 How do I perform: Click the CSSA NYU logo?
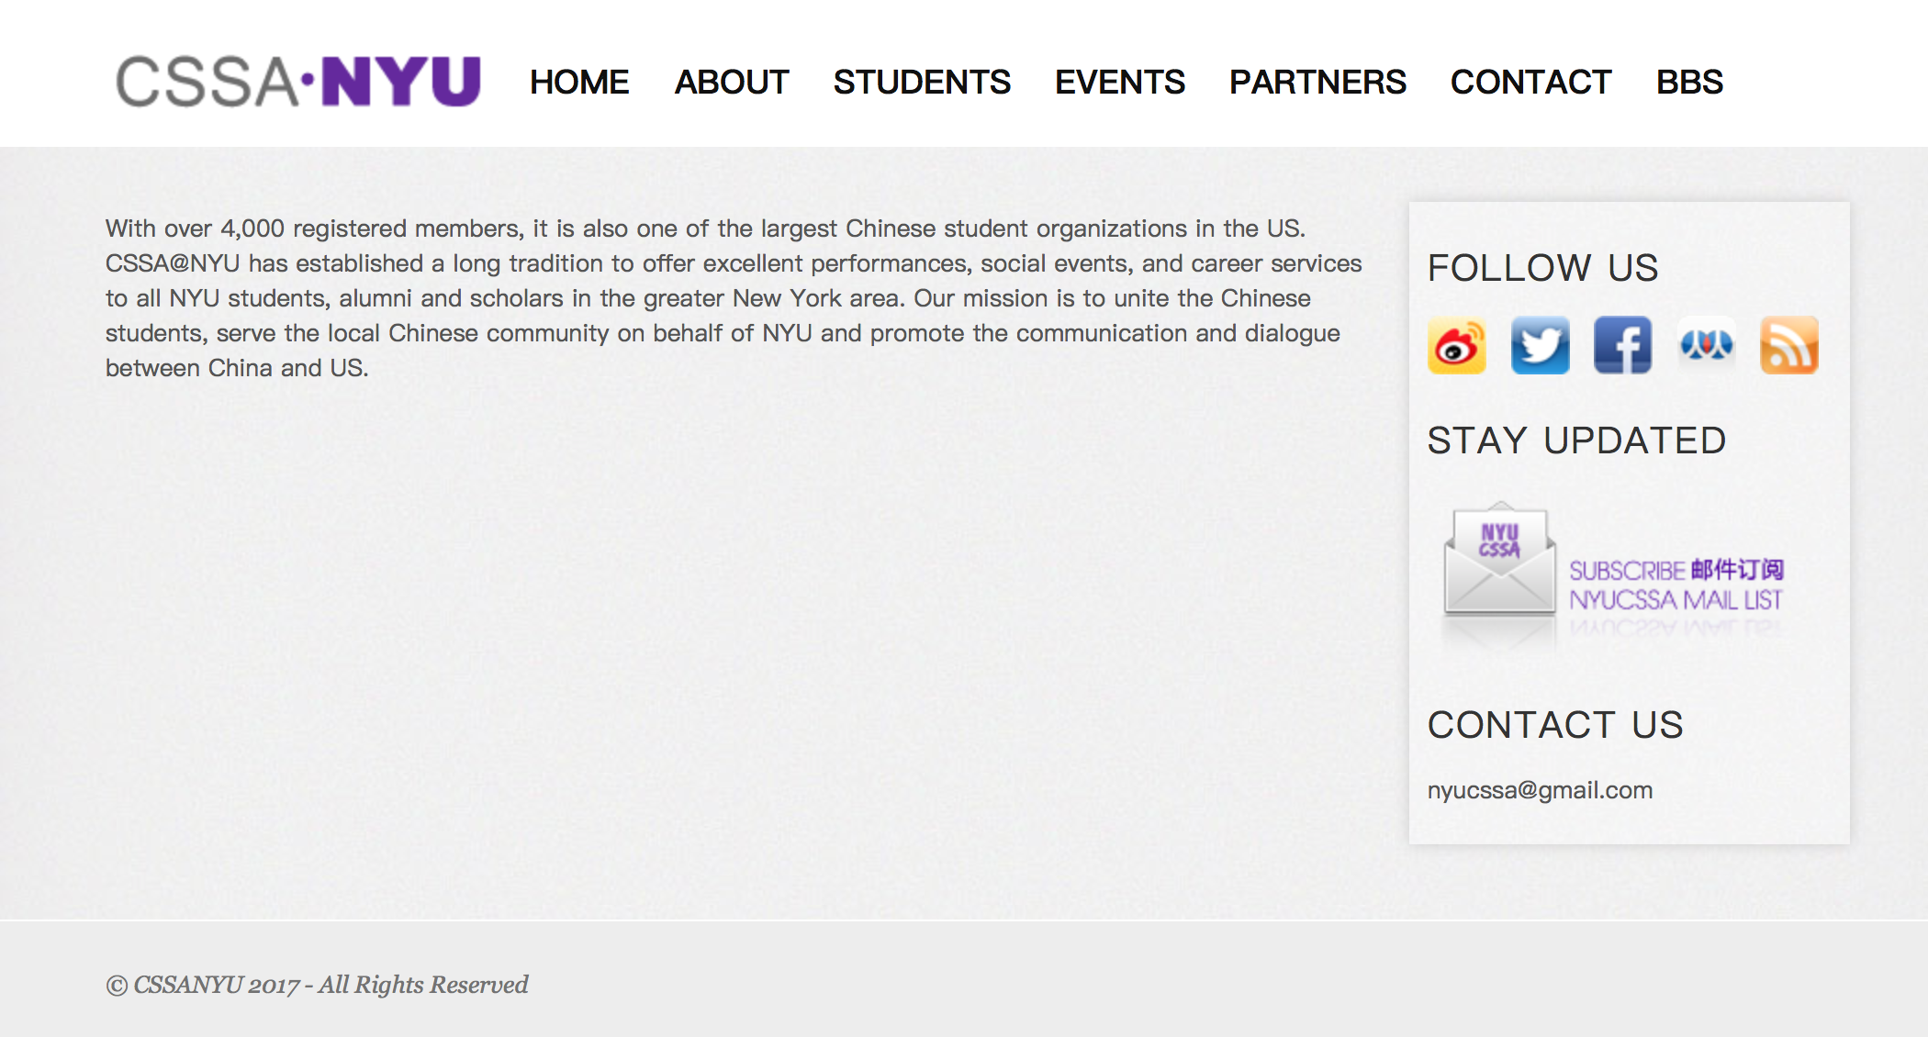pos(297,82)
